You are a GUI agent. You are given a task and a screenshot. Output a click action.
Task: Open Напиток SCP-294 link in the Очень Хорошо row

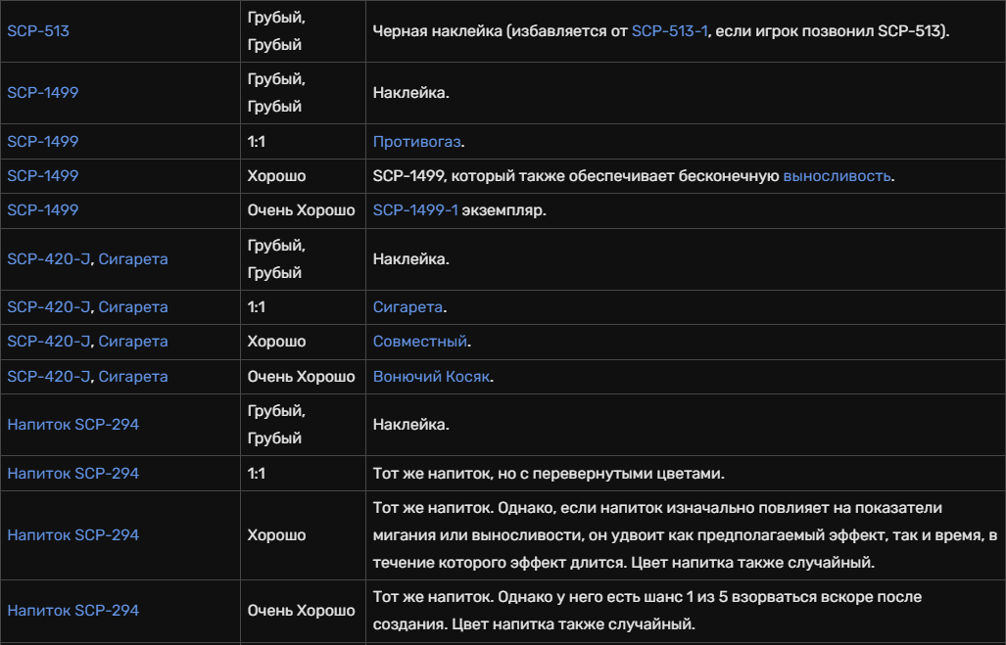(x=73, y=611)
